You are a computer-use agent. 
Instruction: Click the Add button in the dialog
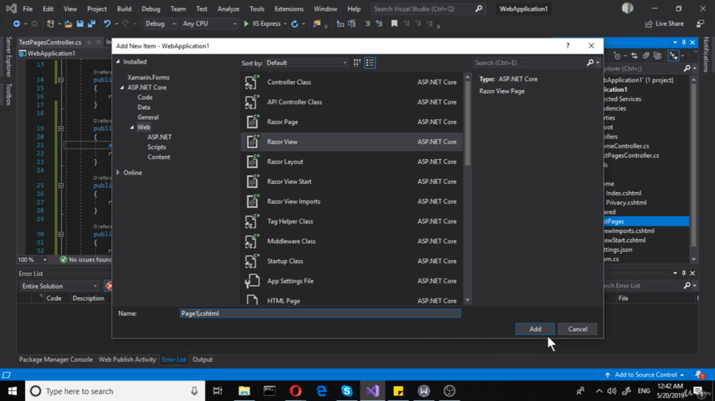[535, 329]
